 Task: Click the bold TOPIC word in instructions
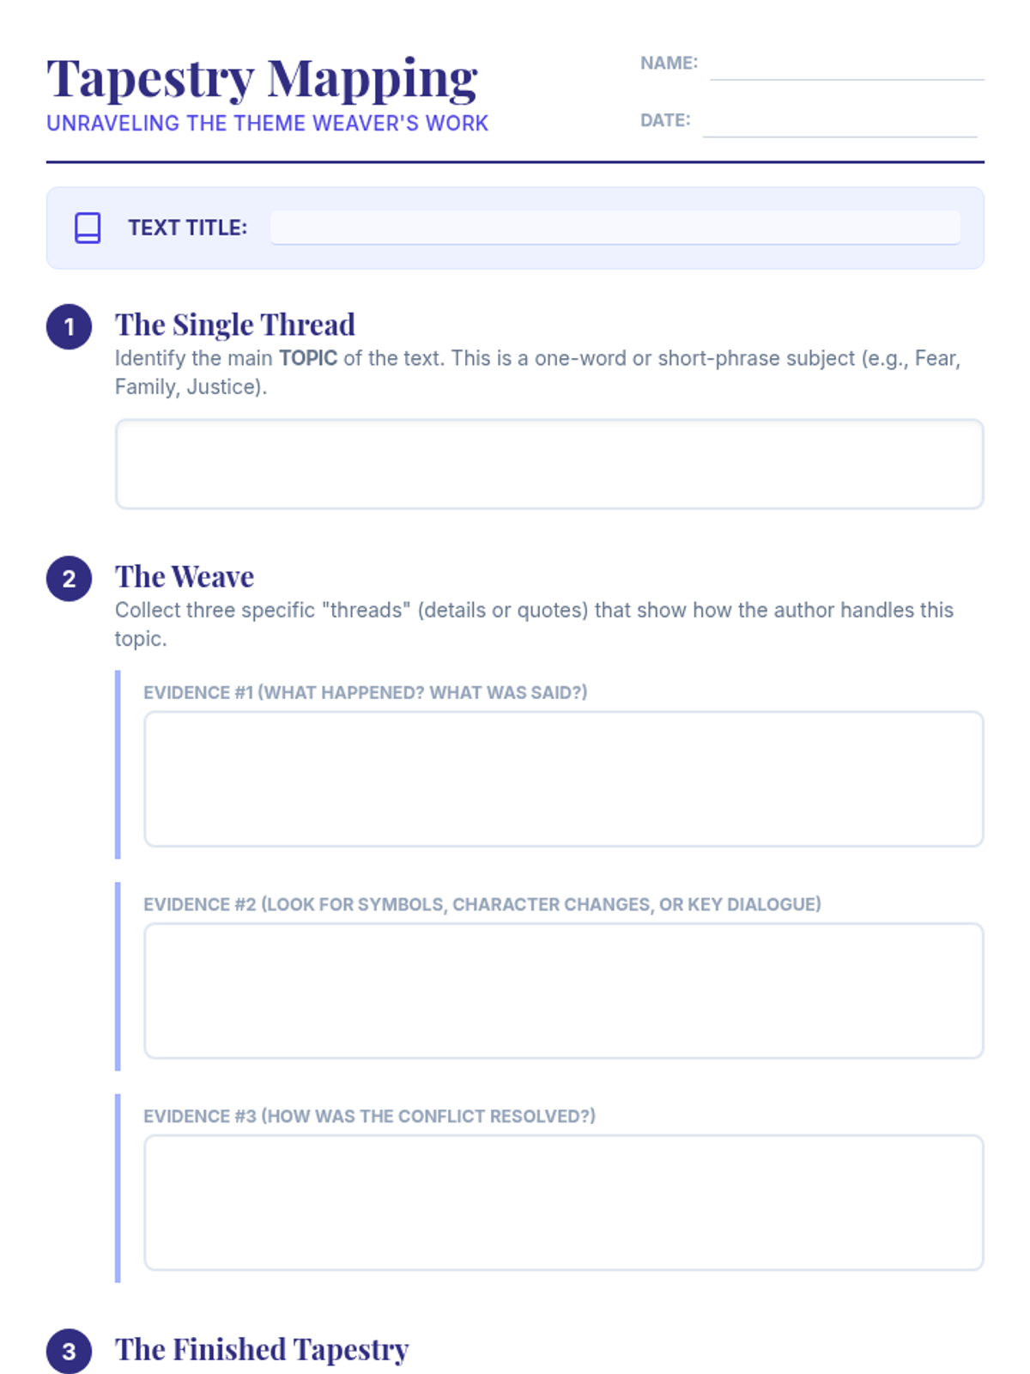(x=307, y=358)
